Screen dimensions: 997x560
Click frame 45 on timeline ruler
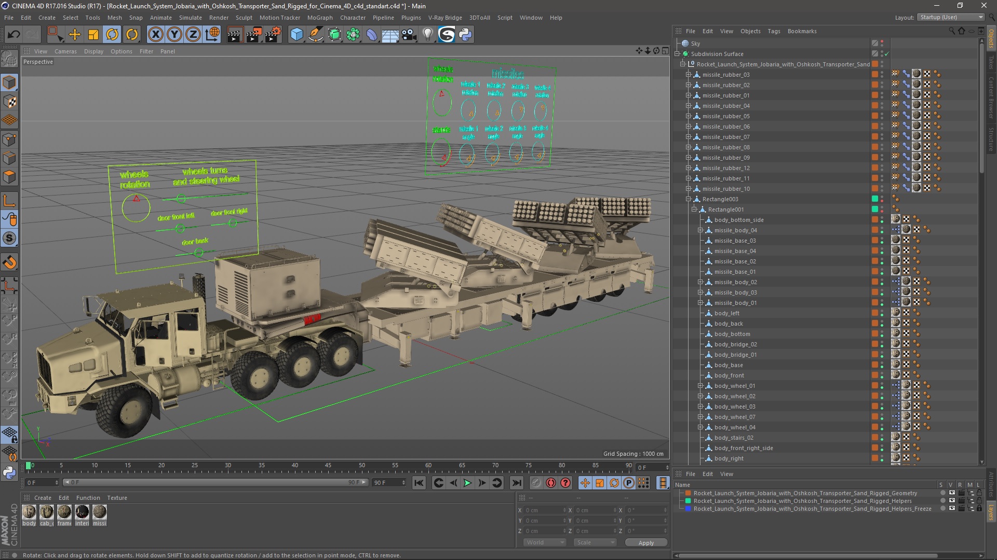click(328, 466)
